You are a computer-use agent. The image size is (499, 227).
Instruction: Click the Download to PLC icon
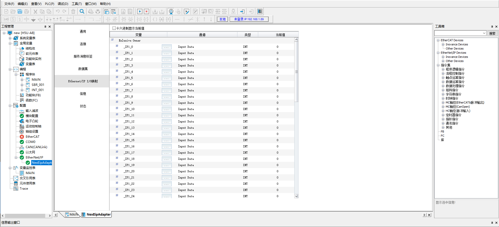[x=155, y=11]
